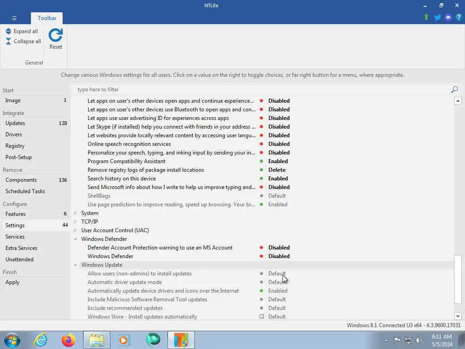The width and height of the screenshot is (465, 349).
Task: Open media player taskbar icon
Action: tap(124, 340)
